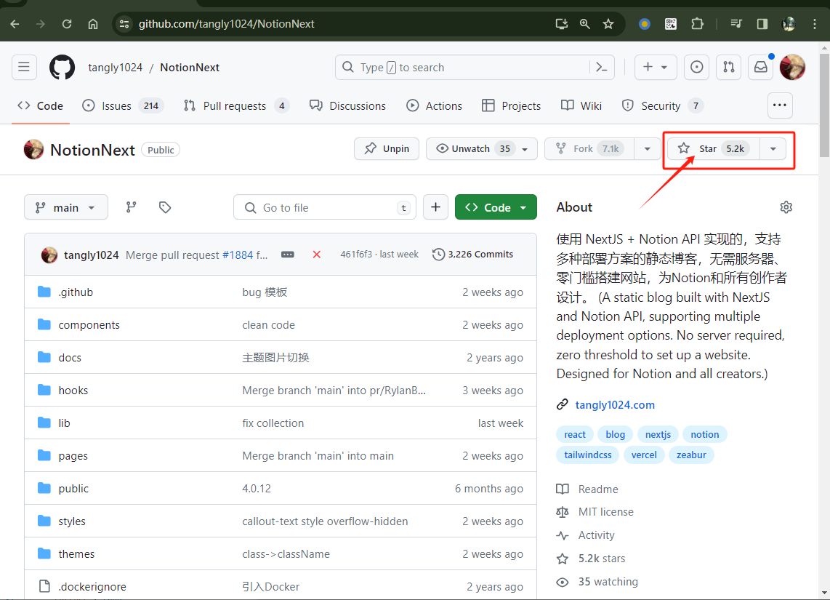This screenshot has width=830, height=600.
Task: Open the Security tab
Action: [663, 106]
